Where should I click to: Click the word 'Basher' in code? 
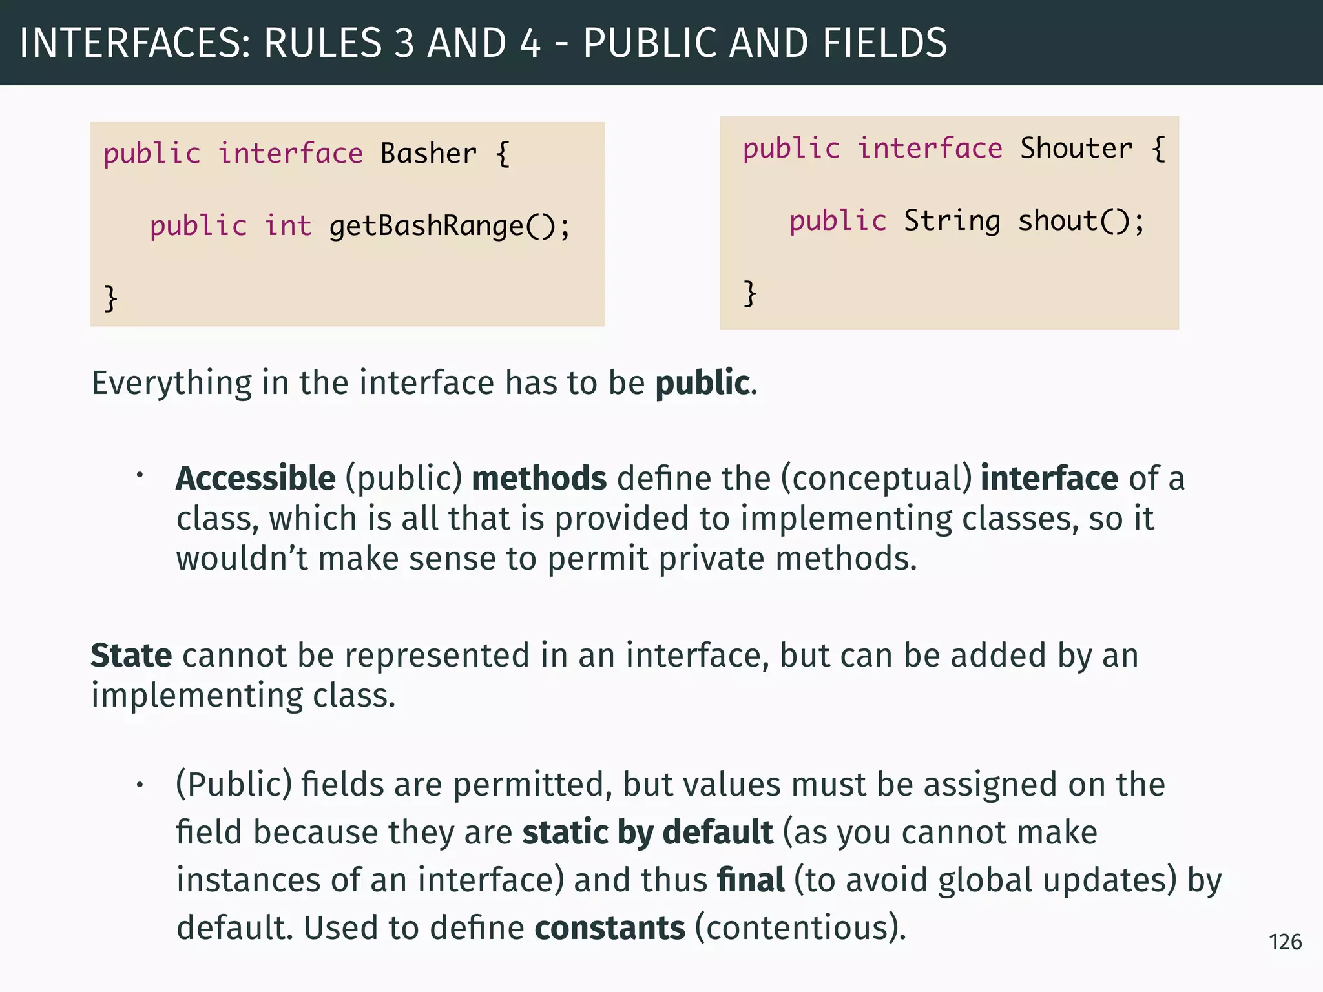tap(428, 154)
